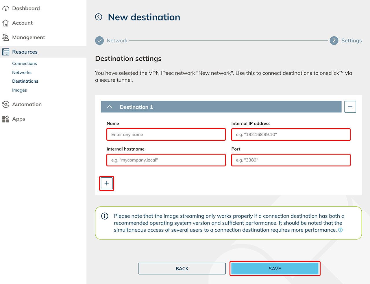
Task: Select the Port input field
Action: point(291,160)
